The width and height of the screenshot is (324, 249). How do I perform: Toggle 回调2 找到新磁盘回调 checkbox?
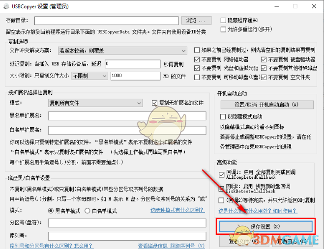pos(221,189)
